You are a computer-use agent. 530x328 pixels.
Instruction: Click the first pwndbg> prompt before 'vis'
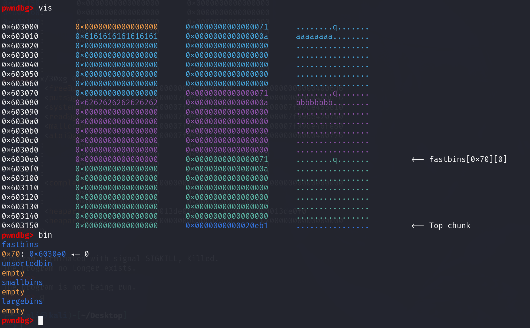click(18, 8)
